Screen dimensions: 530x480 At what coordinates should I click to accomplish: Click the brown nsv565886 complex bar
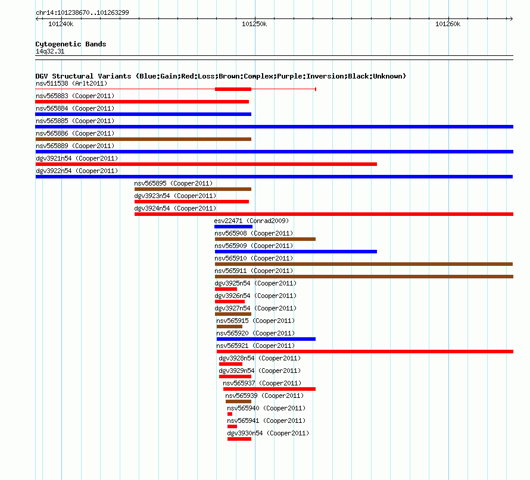click(x=144, y=139)
